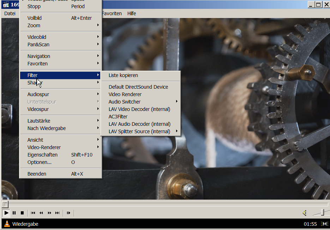Screen dimensions: 330x230
Task: Click the rewind (decrease speed) icon
Action: pos(41,213)
